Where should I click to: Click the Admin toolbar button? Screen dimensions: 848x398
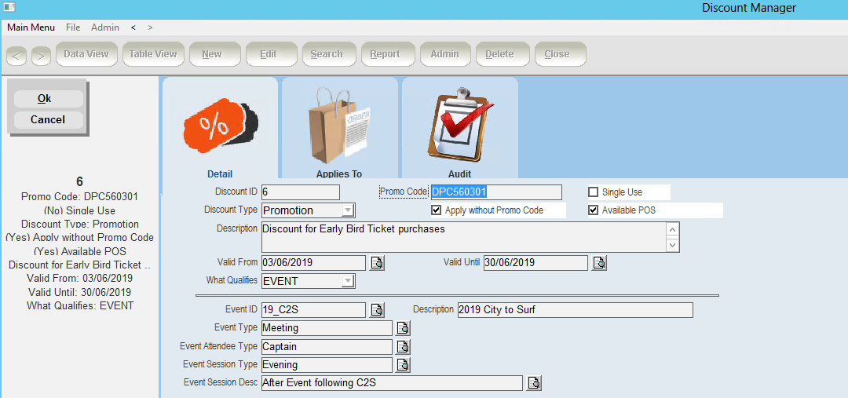(x=445, y=54)
